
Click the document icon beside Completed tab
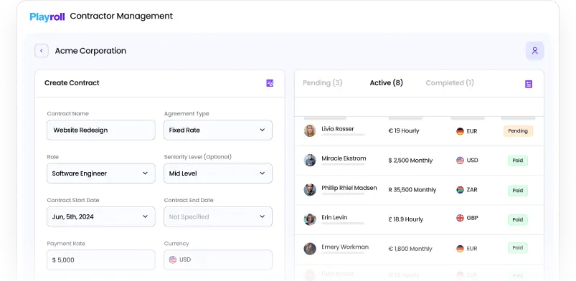[x=529, y=84]
